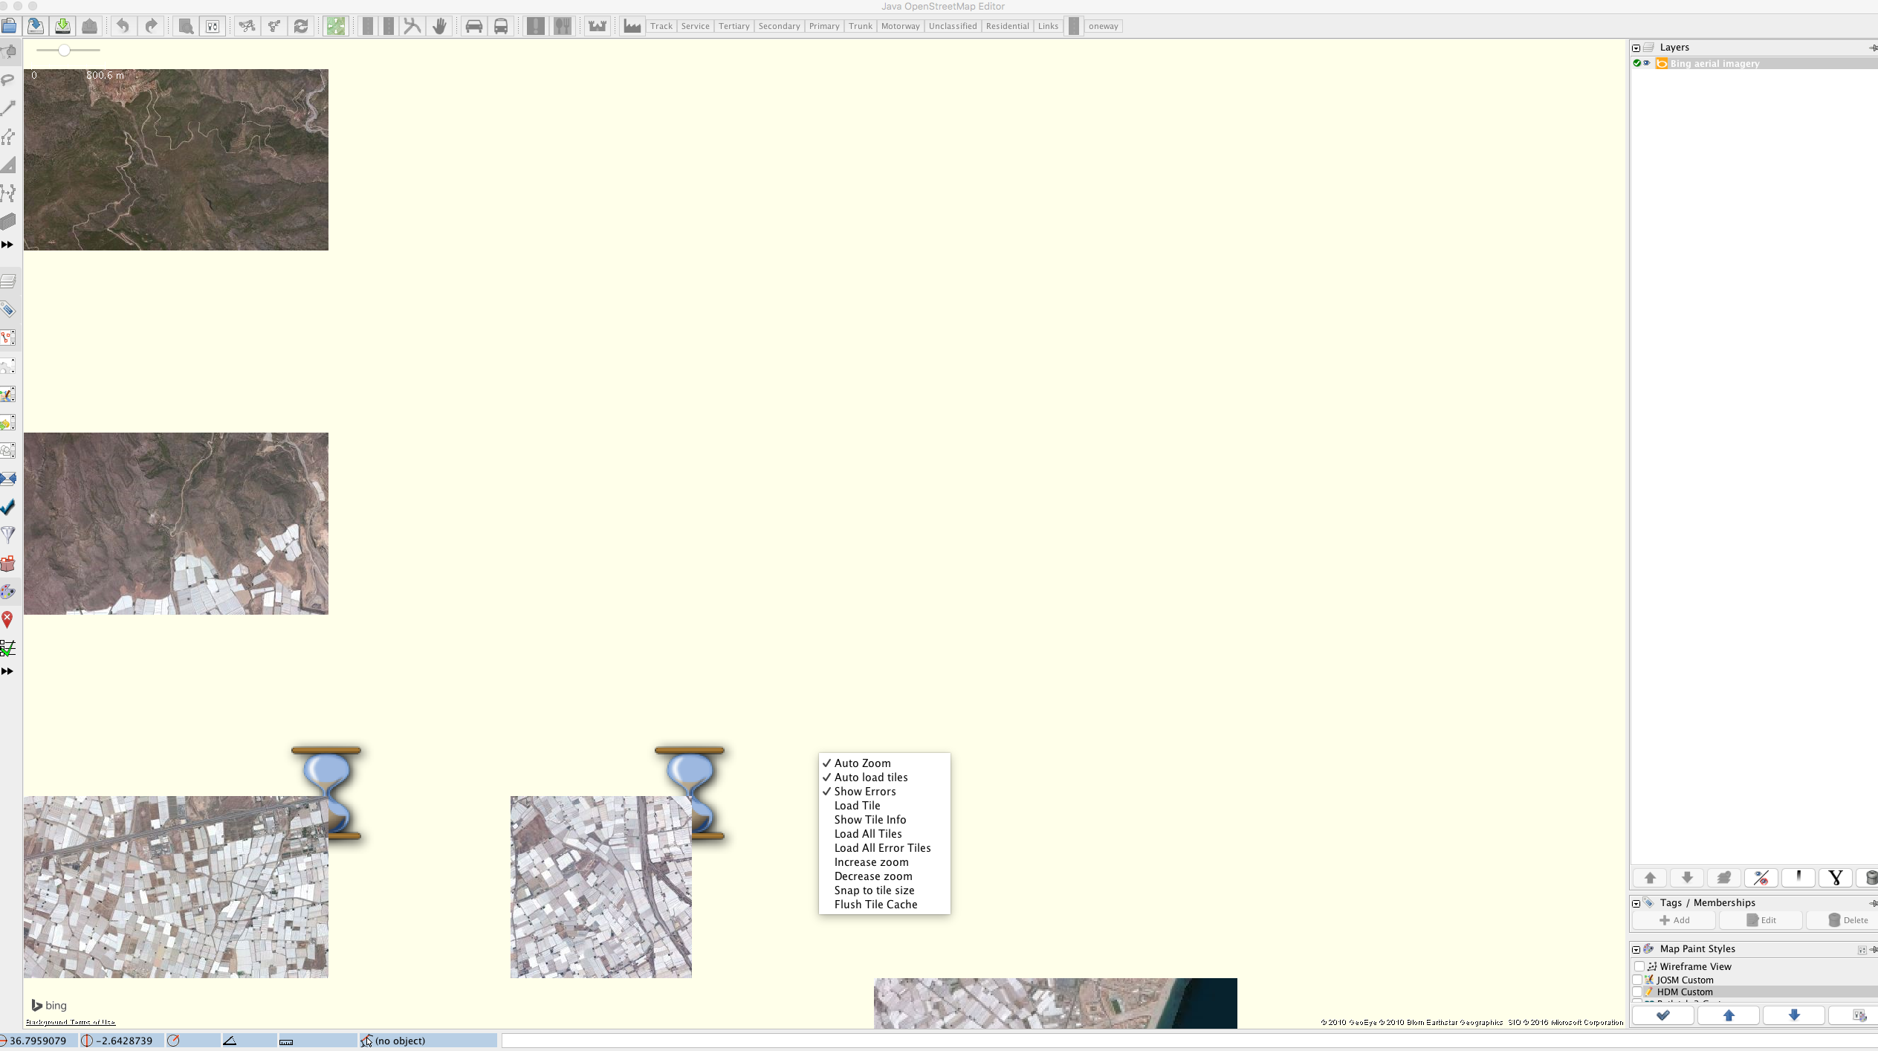Click the Undo arrow icon
Viewport: 1878px width, 1051px height.
tap(123, 27)
